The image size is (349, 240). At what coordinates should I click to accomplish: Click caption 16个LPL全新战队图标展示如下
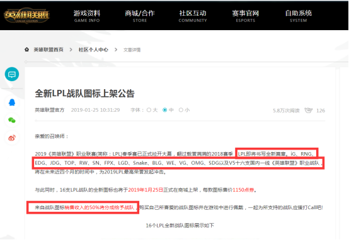[x=180, y=226]
